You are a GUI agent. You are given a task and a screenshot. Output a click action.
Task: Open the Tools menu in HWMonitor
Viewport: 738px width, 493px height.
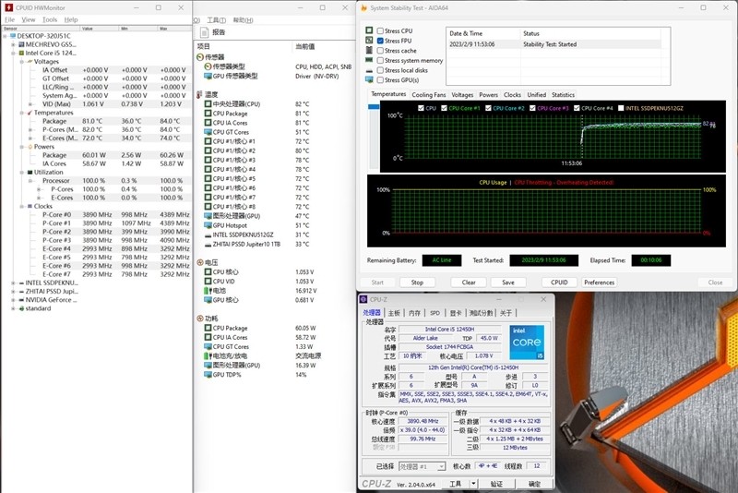click(49, 19)
